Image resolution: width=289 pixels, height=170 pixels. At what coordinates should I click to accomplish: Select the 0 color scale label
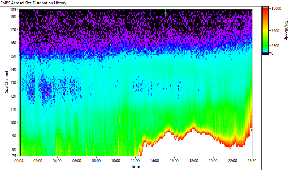[x=272, y=53]
